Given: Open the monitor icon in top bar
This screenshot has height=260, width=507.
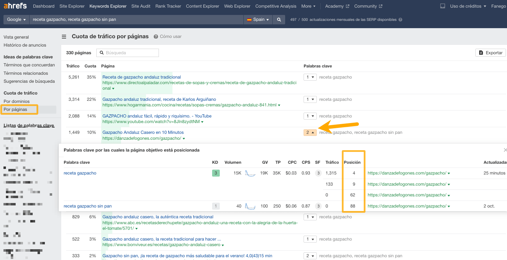Looking at the screenshot, I should 442,6.
